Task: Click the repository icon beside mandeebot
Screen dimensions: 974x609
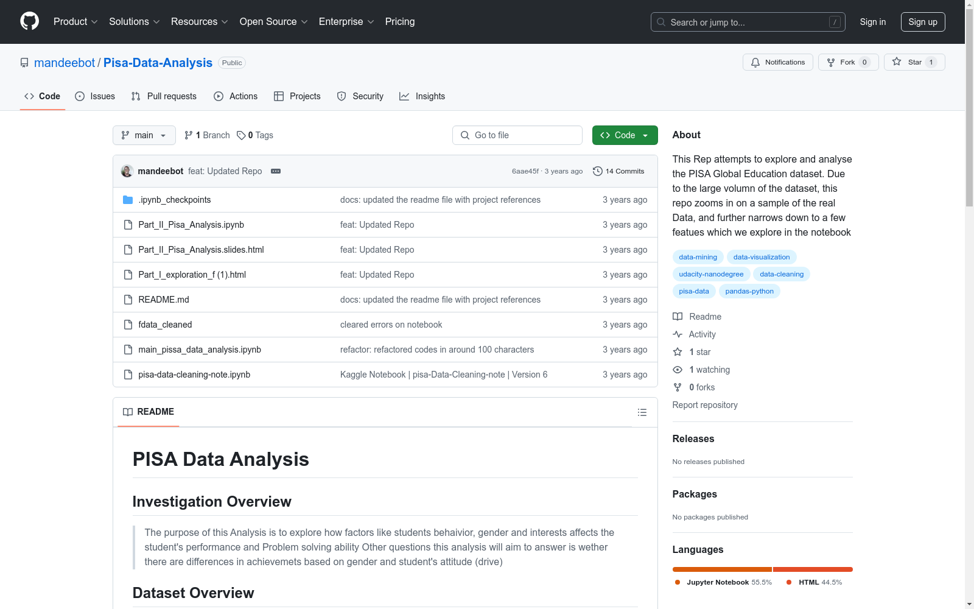Action: pos(24,63)
